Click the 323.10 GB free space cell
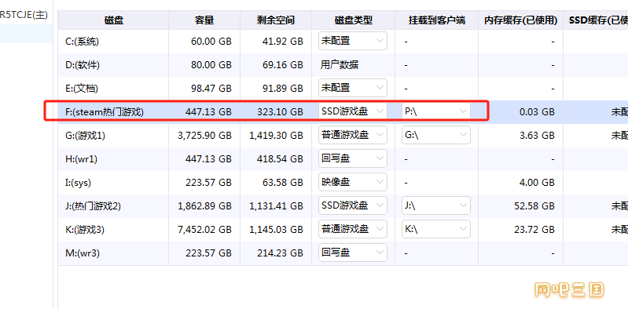Image resolution: width=628 pixels, height=309 pixels. coord(280,111)
